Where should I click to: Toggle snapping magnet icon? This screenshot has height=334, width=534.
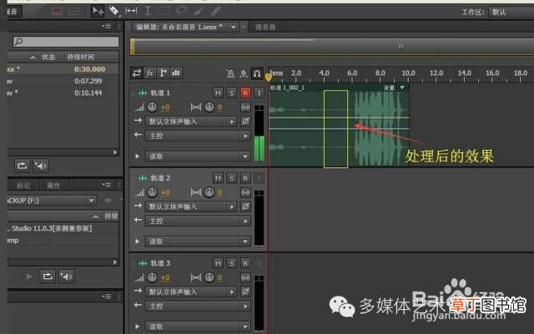point(257,73)
